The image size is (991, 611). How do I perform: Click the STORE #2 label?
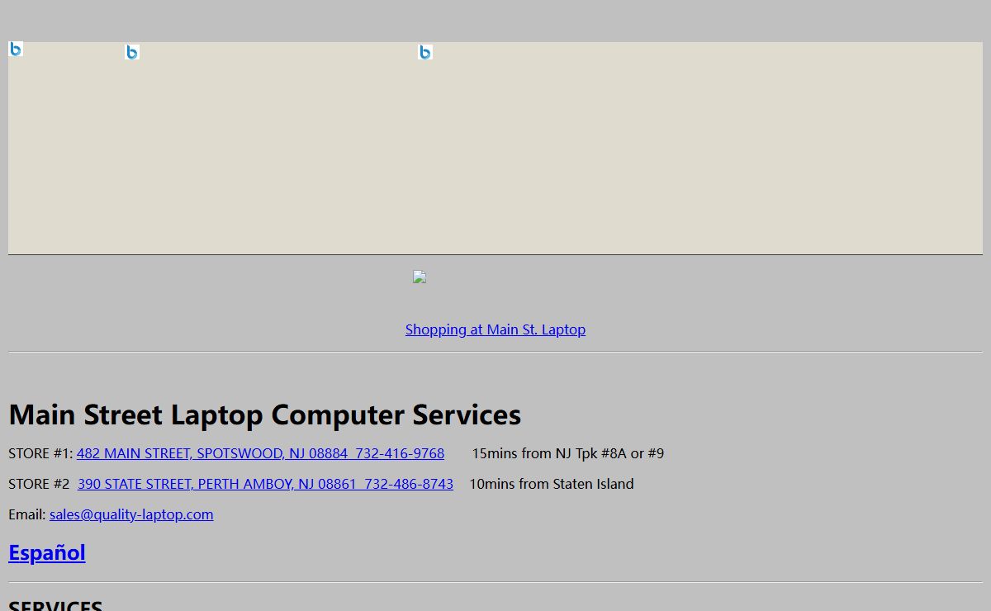39,484
